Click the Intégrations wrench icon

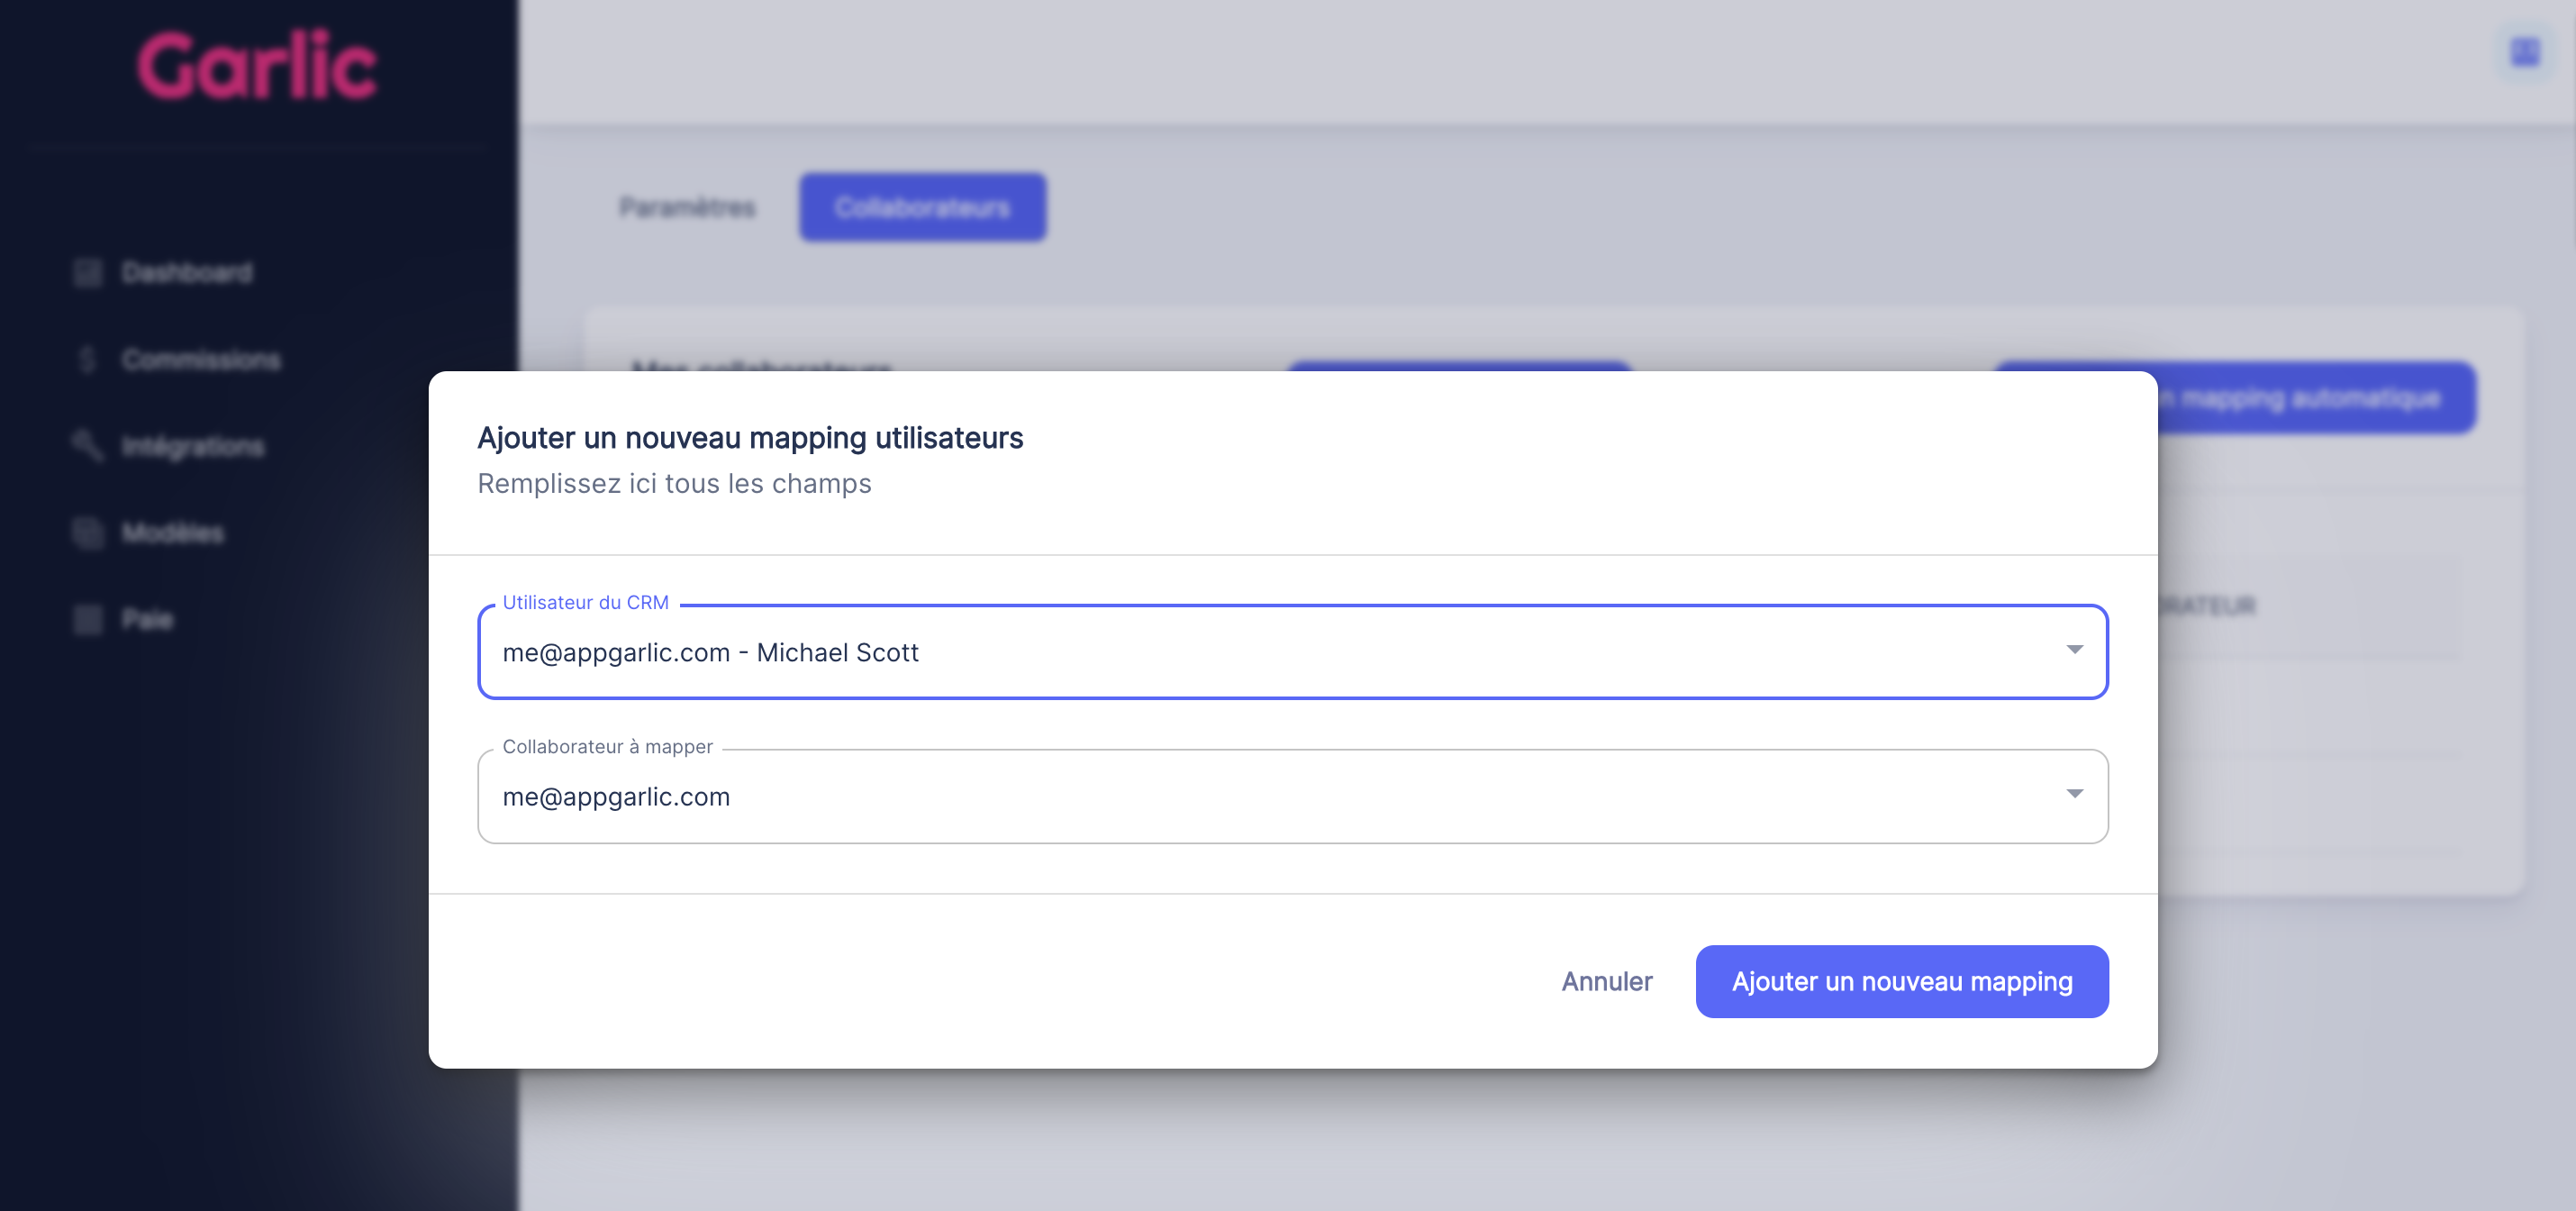point(88,446)
